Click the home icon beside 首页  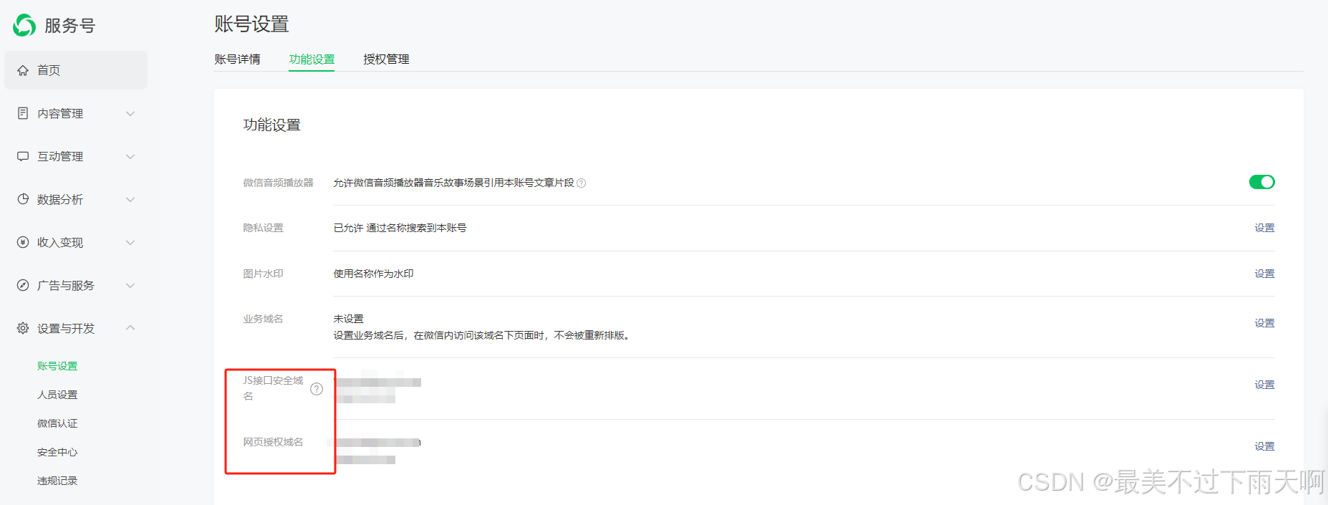23,70
